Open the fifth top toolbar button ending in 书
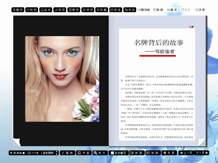218x163 pixels. pyautogui.click(x=74, y=10)
